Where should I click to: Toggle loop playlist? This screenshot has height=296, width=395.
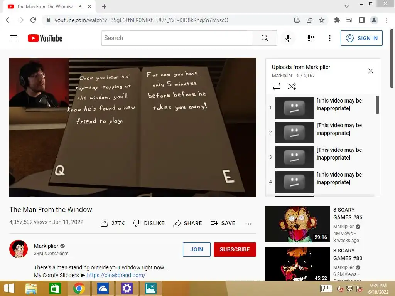click(276, 86)
